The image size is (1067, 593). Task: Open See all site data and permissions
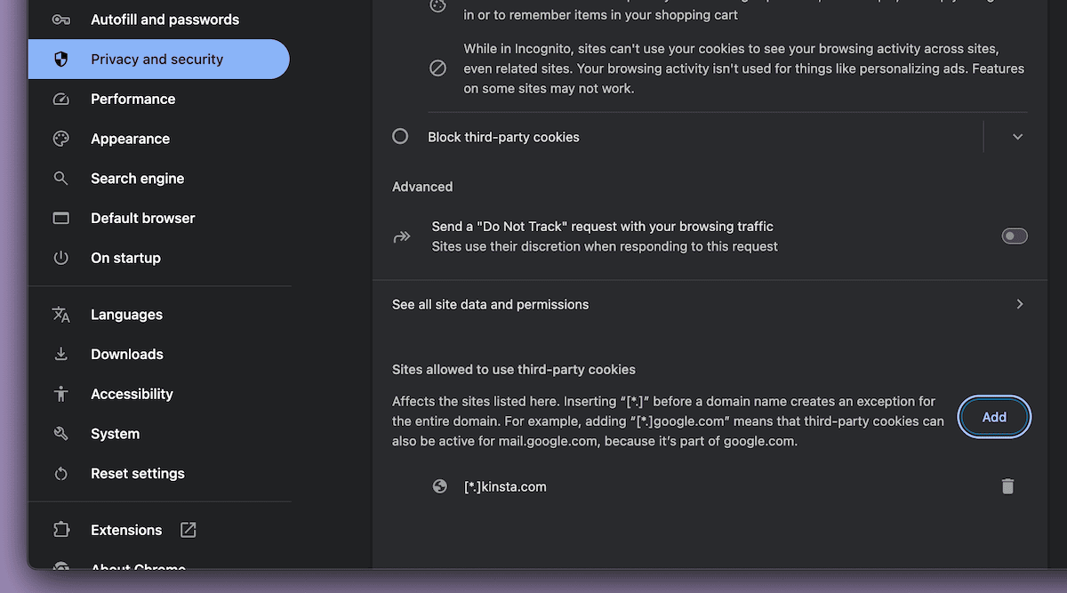click(490, 303)
